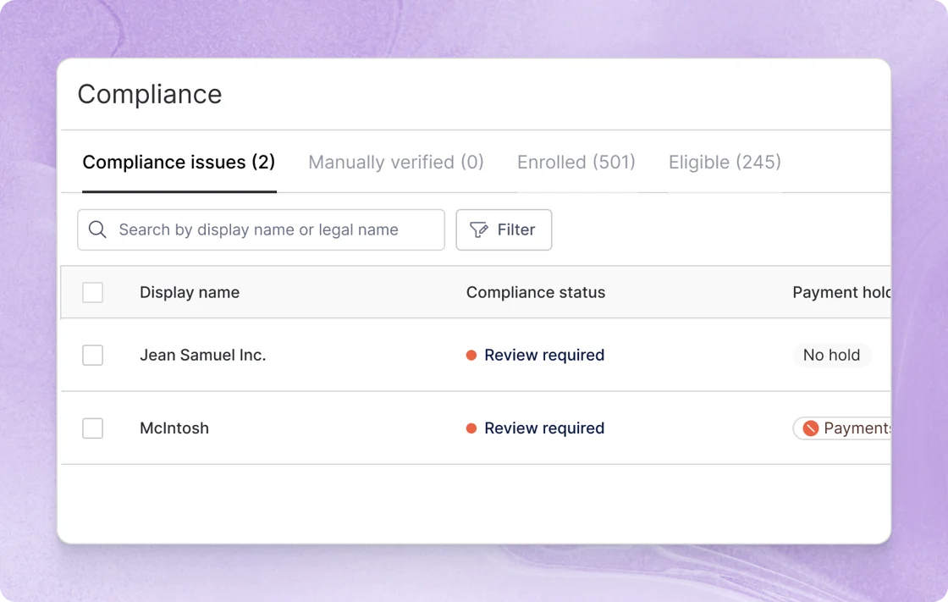Image resolution: width=948 pixels, height=602 pixels.
Task: Click the blocked icon in McIntosh's payment badge
Action: coord(810,428)
